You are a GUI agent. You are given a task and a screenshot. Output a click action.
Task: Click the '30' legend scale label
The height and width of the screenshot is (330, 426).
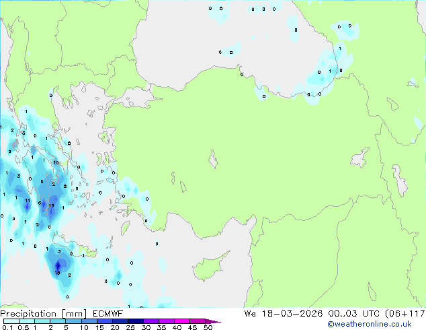(x=146, y=327)
